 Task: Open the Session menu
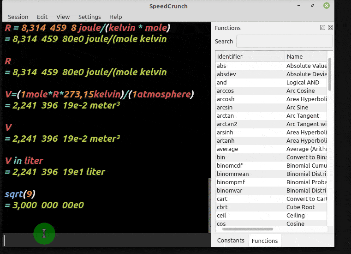[x=18, y=17]
